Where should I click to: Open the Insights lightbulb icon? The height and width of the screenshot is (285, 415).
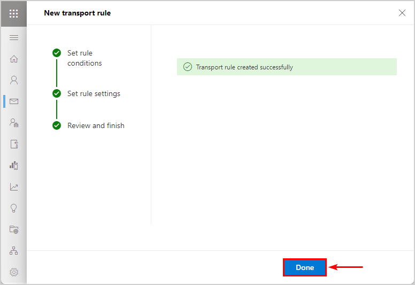(x=14, y=208)
